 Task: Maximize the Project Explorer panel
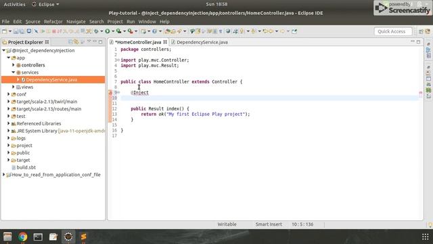coord(101,42)
